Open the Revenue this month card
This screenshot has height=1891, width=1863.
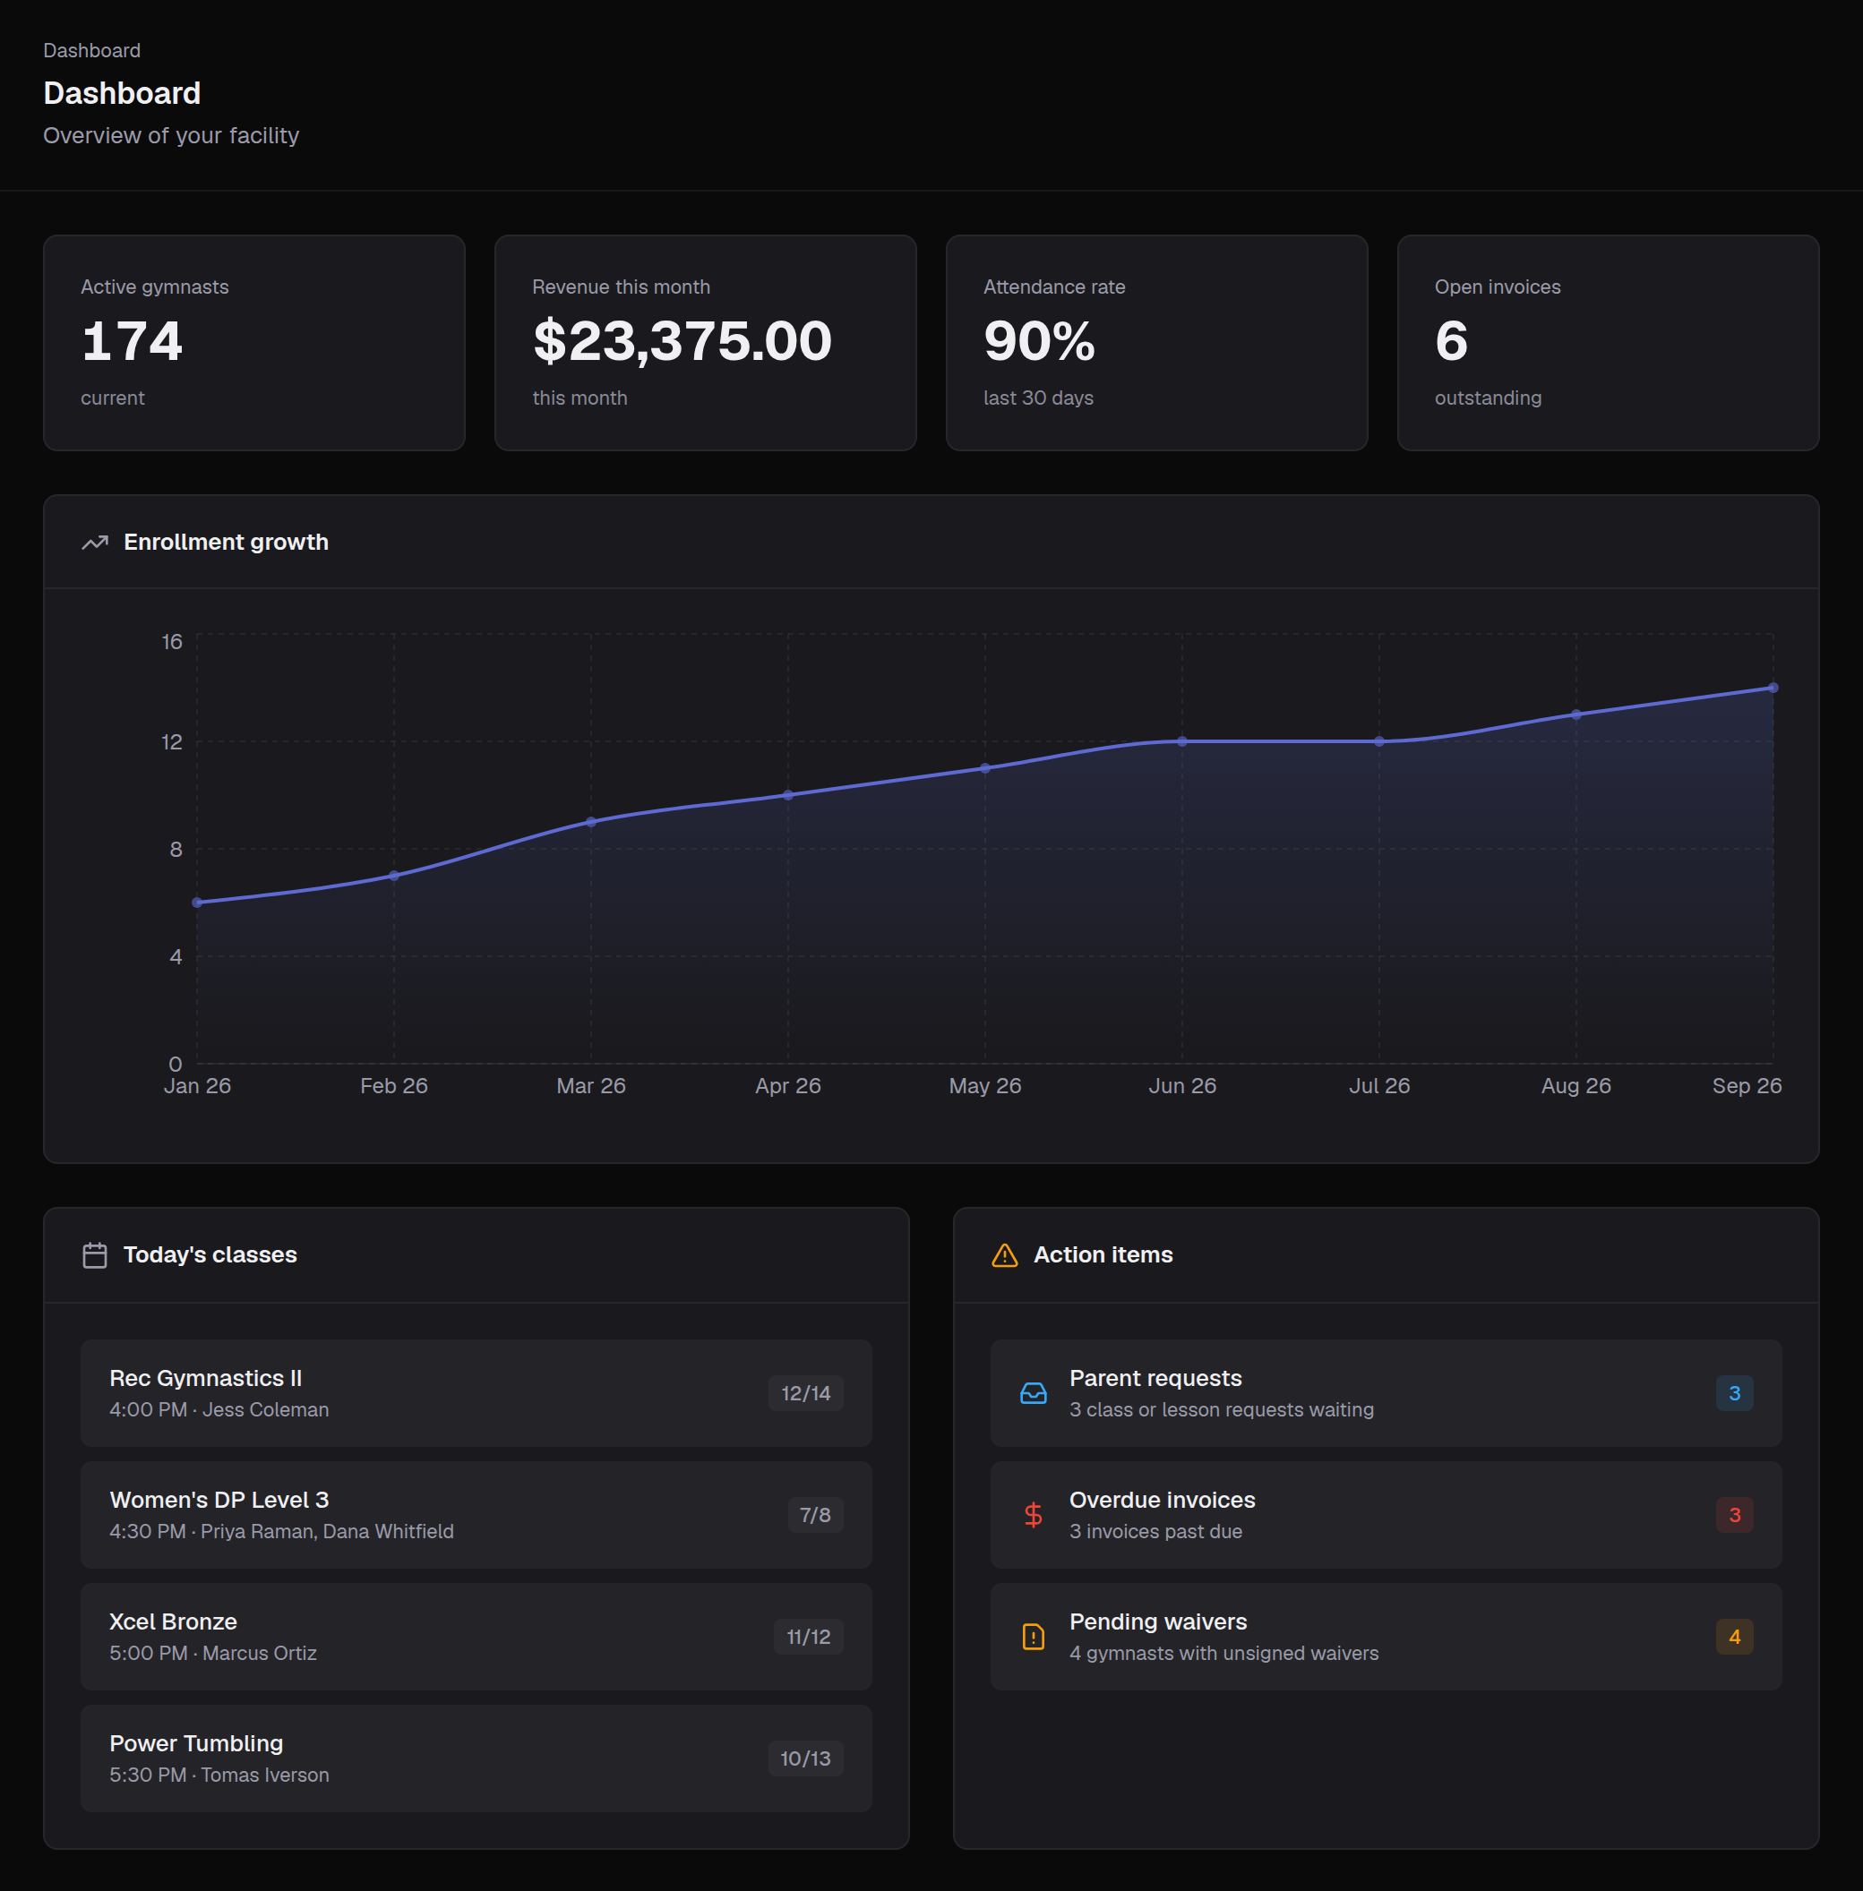[706, 342]
